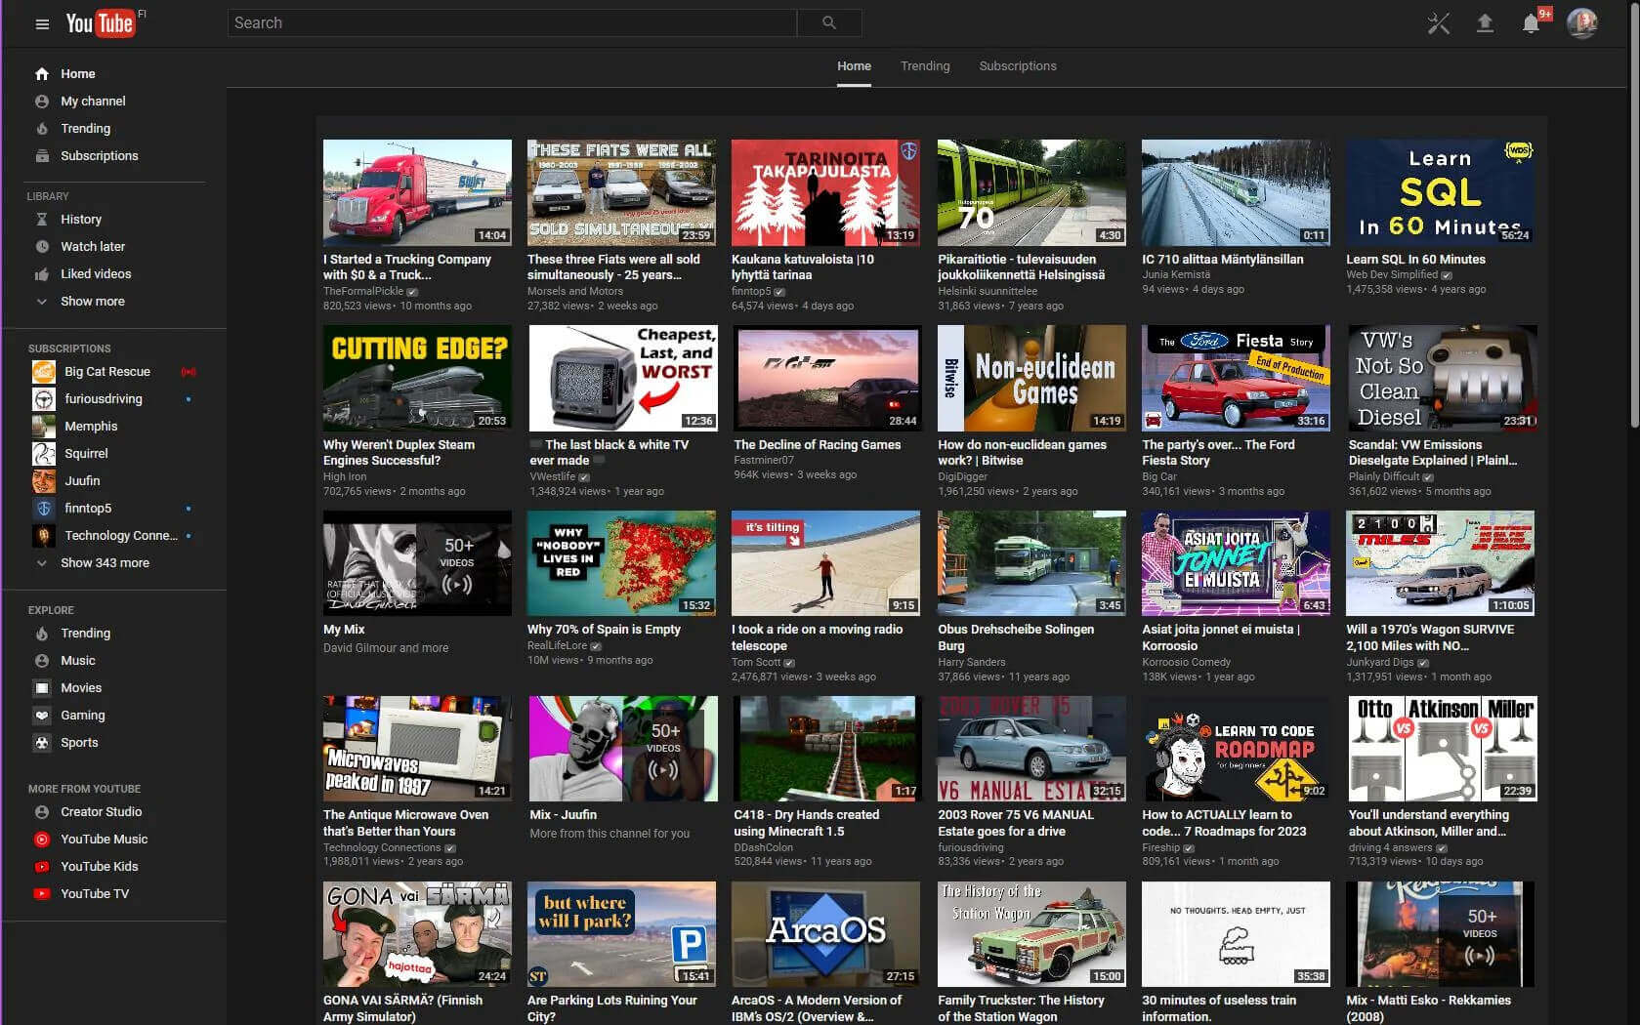Screen dimensions: 1640x1025
Task: Click the My channel icon
Action: (x=42, y=101)
